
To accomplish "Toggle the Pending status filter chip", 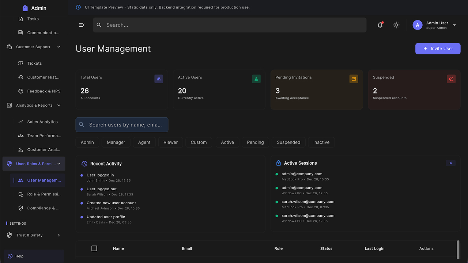I will tap(255, 142).
